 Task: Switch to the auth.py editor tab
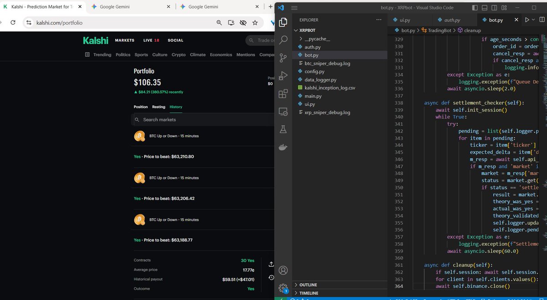tap(452, 20)
